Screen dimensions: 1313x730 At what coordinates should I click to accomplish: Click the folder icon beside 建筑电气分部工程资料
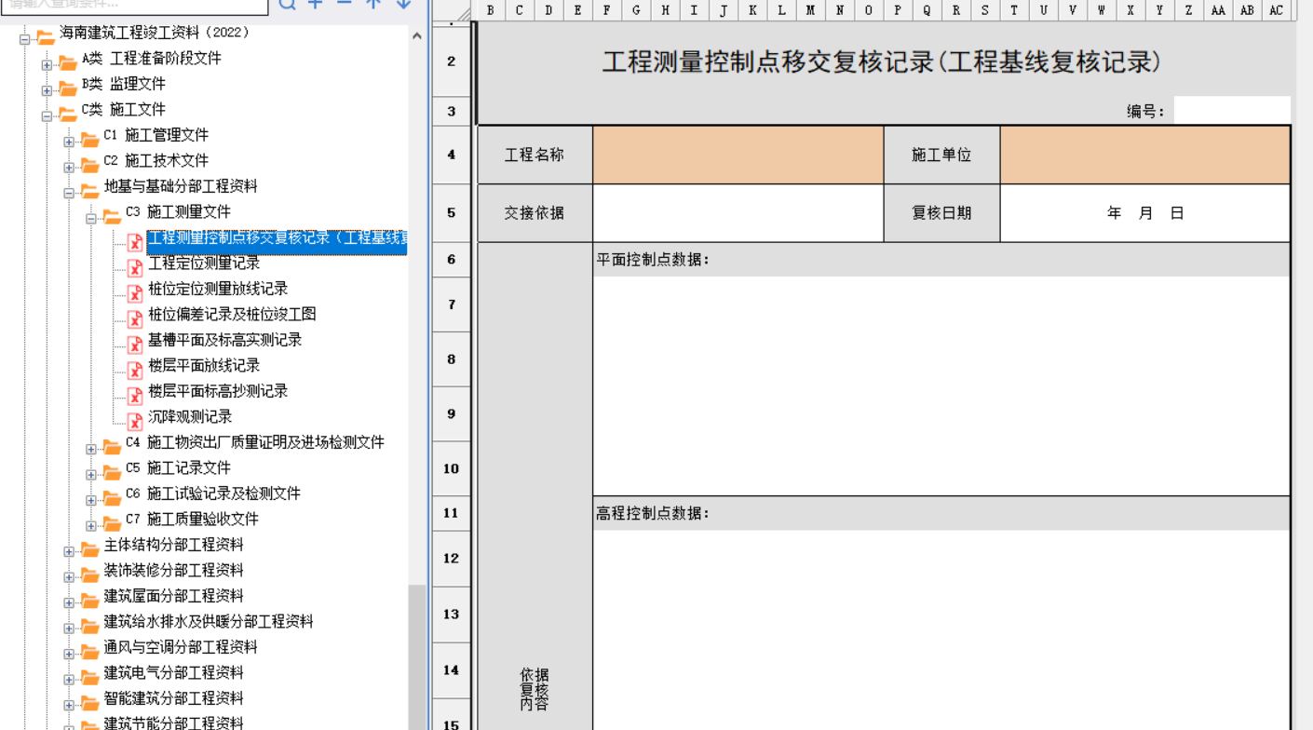tap(89, 677)
